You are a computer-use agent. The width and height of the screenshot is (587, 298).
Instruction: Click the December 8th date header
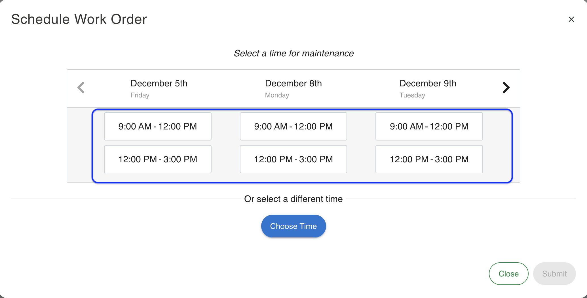coord(293,83)
